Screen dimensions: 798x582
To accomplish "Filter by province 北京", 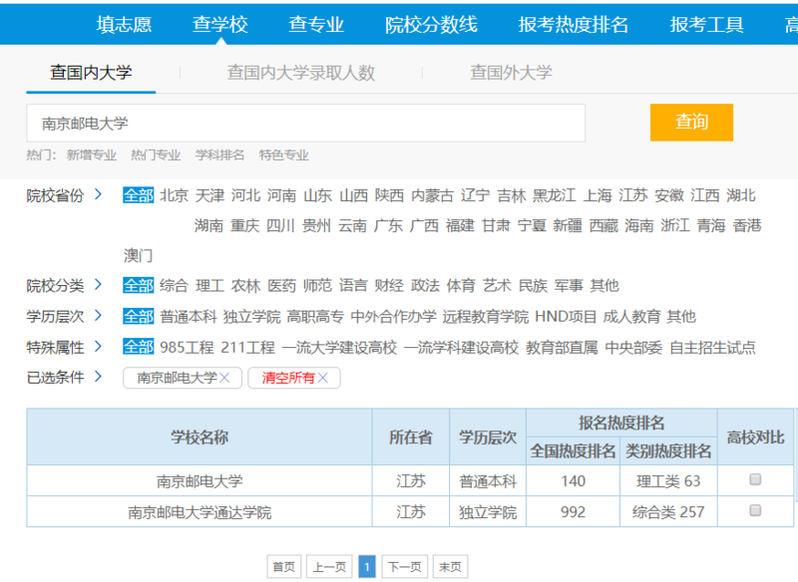I will click(x=174, y=195).
